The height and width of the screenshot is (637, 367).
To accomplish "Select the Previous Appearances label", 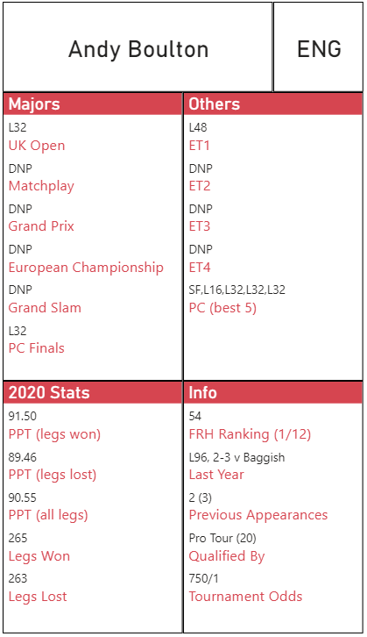I will pos(258,515).
